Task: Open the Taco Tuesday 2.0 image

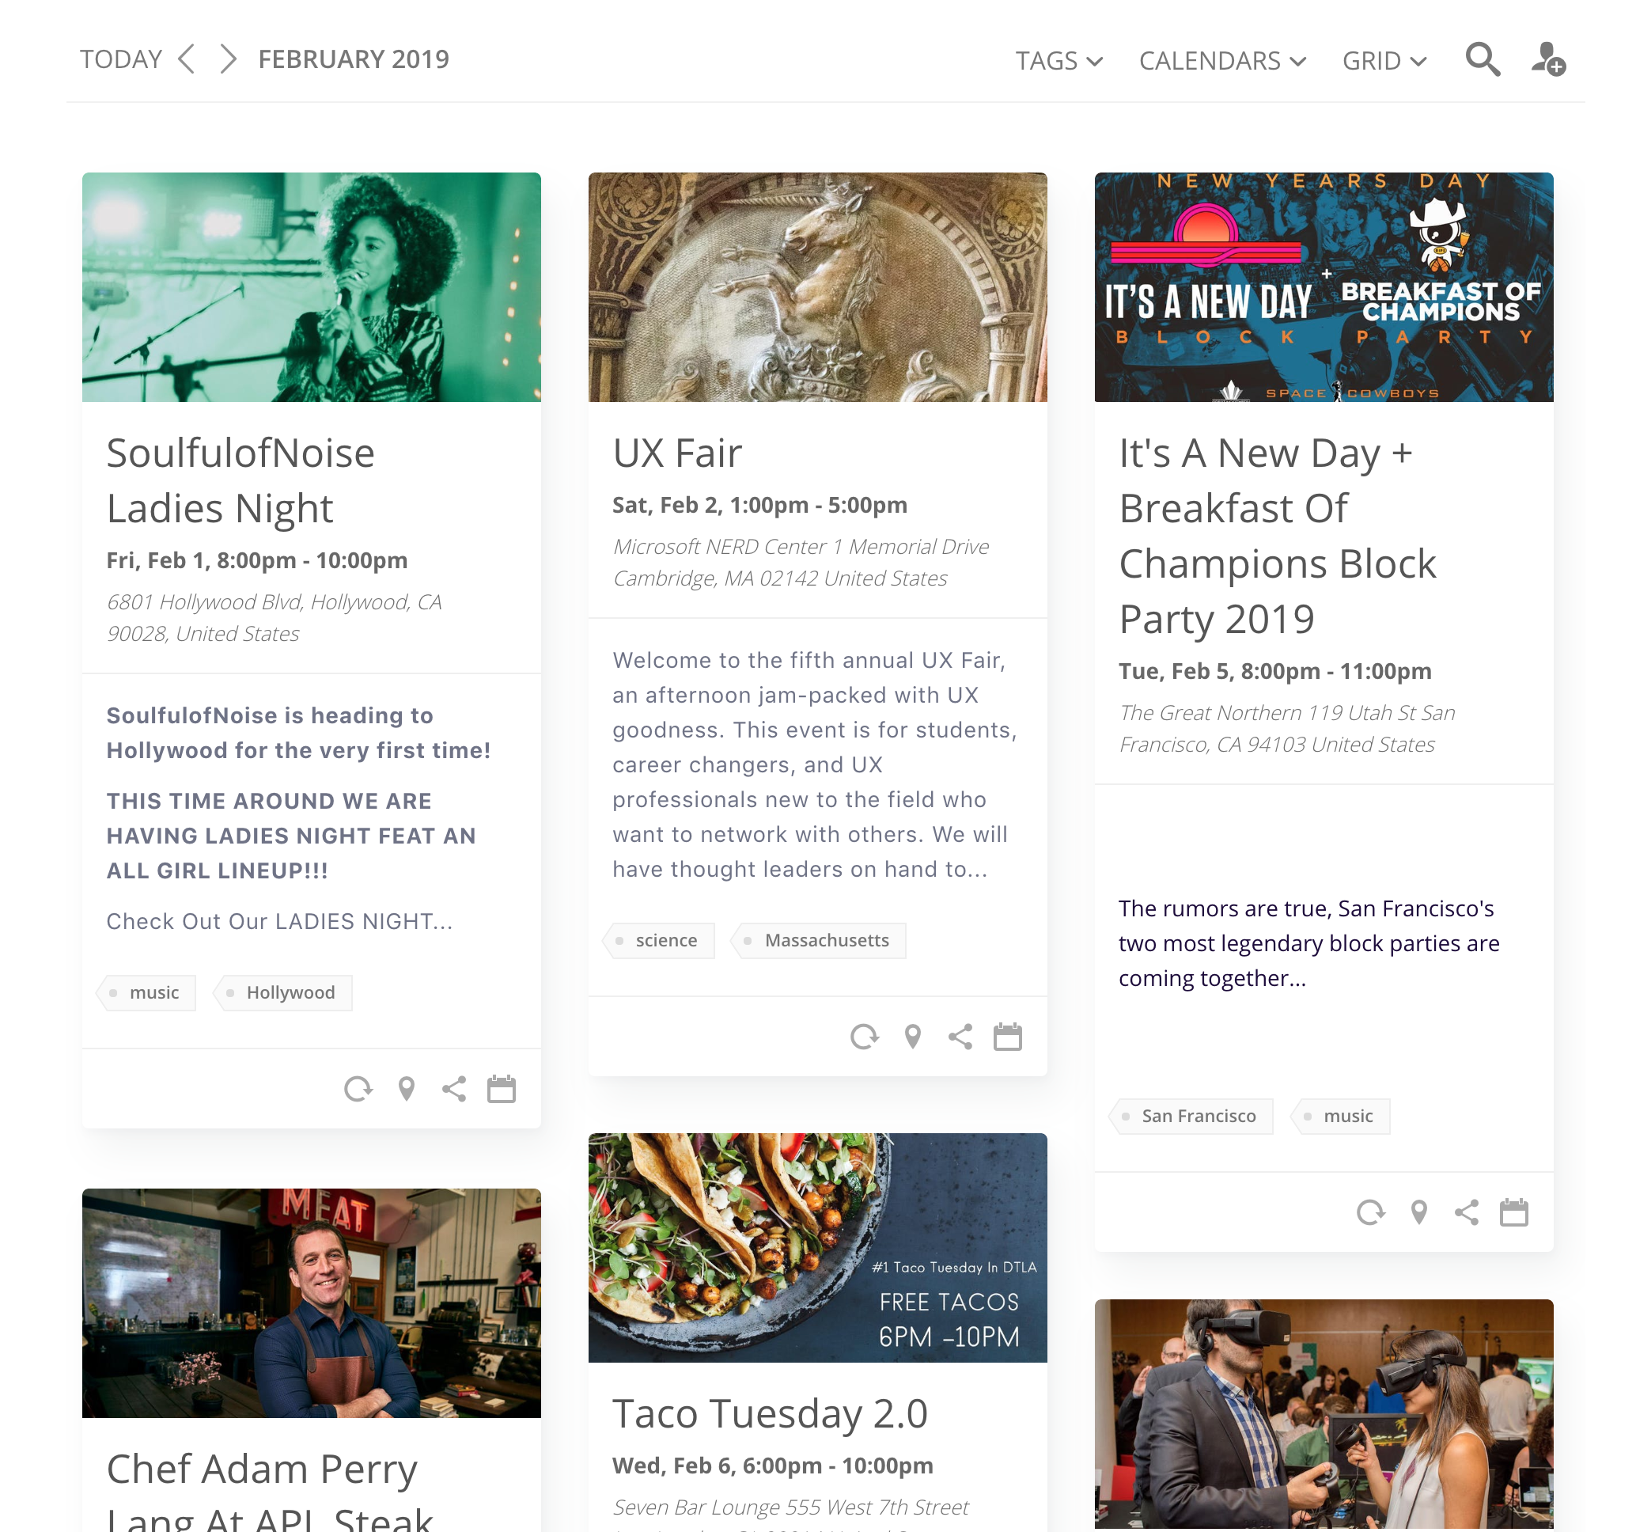Action: 817,1247
